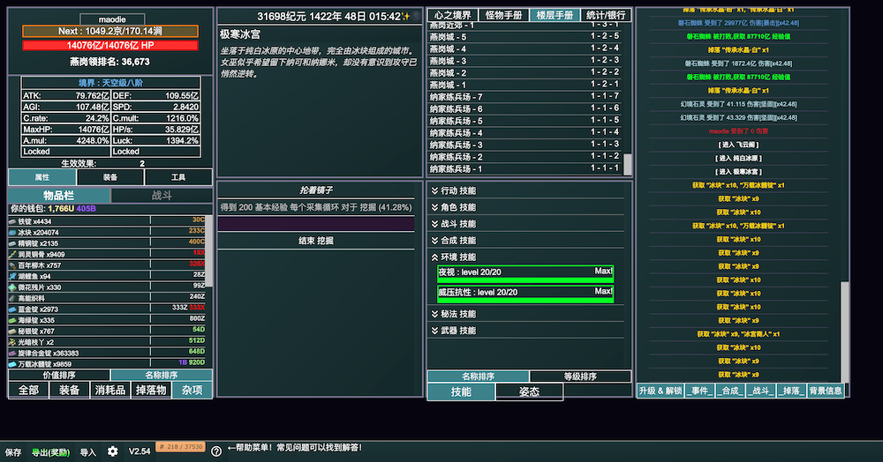Click the 蓝金锭 item icon
The image size is (883, 462).
point(13,309)
